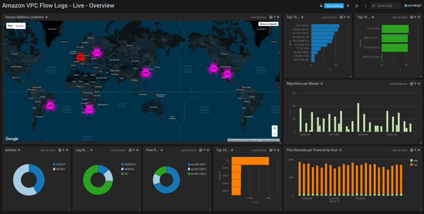Click the user profile icon beside Done Editing
Viewport: 424px width, 214px height.
(x=321, y=6)
